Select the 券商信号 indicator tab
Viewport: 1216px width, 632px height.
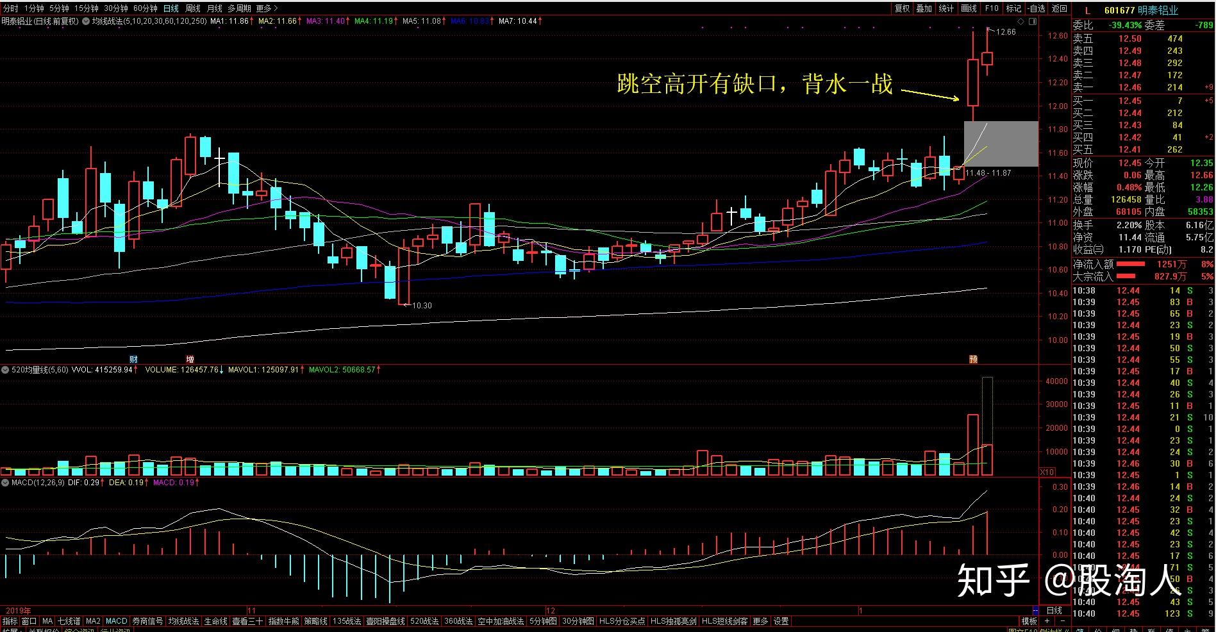coord(147,621)
